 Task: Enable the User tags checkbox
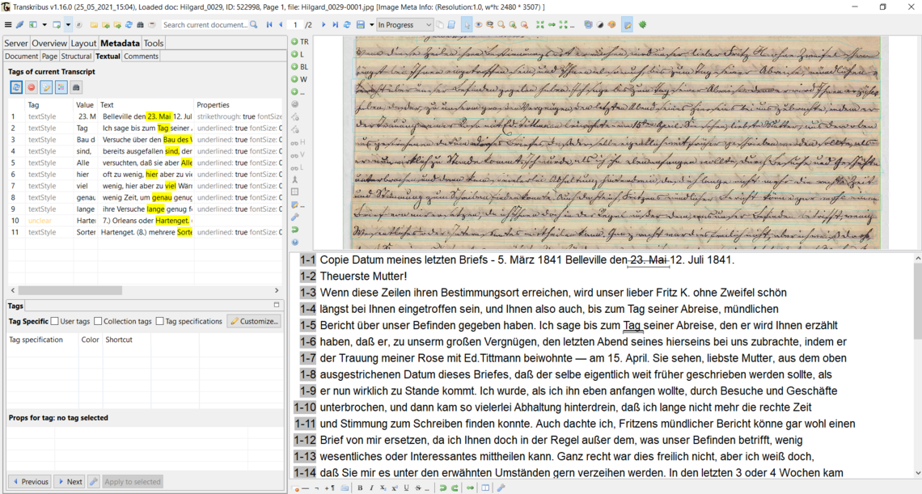pos(55,321)
